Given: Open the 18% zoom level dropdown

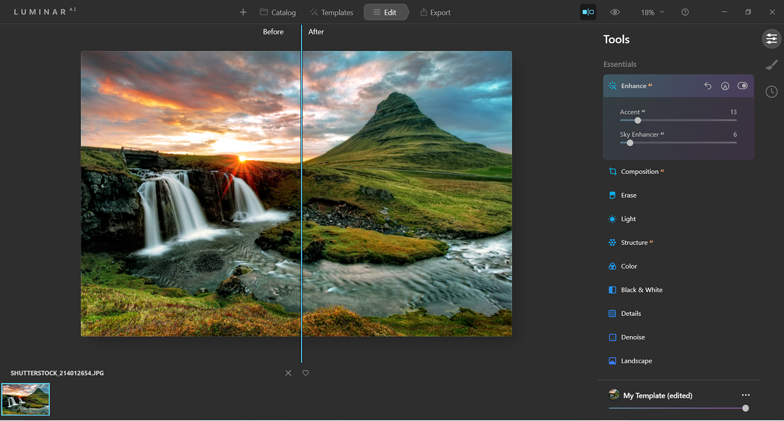Looking at the screenshot, I should [x=652, y=12].
